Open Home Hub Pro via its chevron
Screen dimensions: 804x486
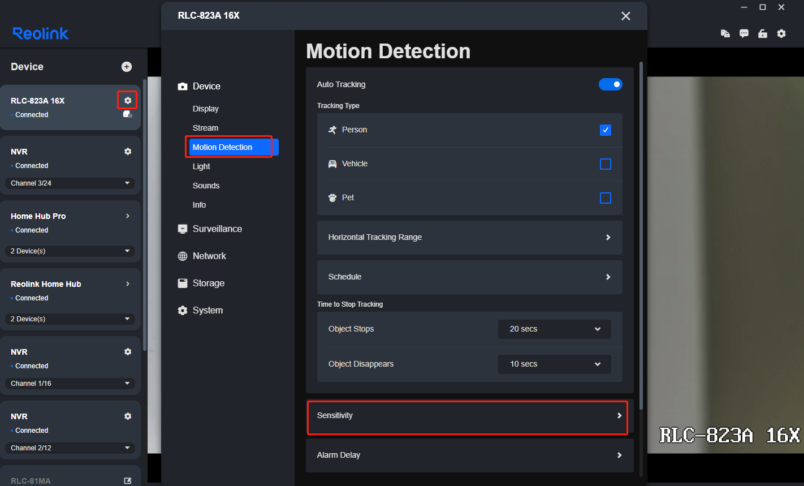128,216
